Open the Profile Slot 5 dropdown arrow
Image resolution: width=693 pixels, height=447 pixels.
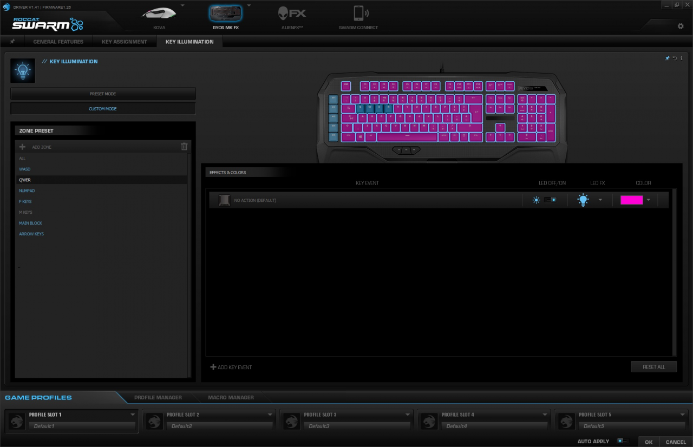tap(683, 415)
